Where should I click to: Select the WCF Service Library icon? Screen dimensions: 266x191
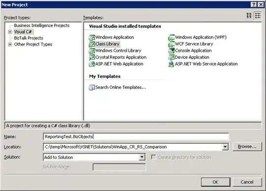pyautogui.click(x=171, y=44)
